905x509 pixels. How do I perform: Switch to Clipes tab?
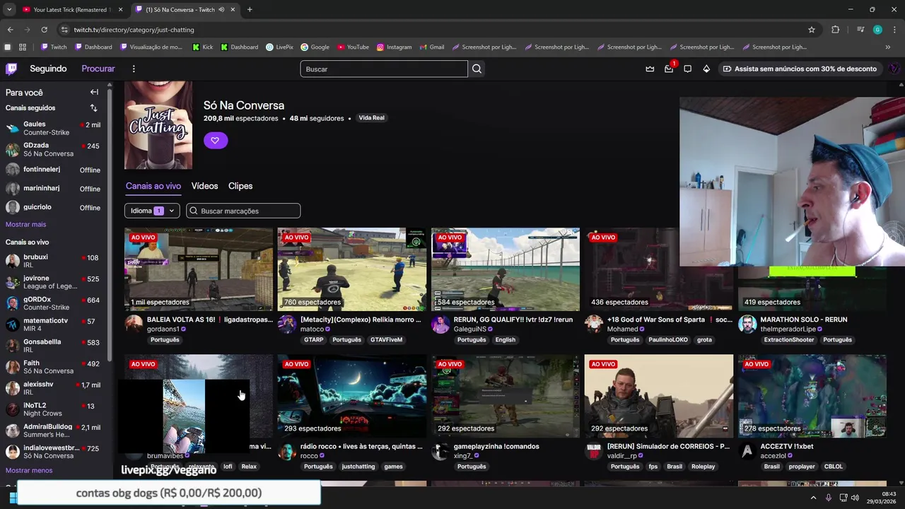pyautogui.click(x=240, y=186)
